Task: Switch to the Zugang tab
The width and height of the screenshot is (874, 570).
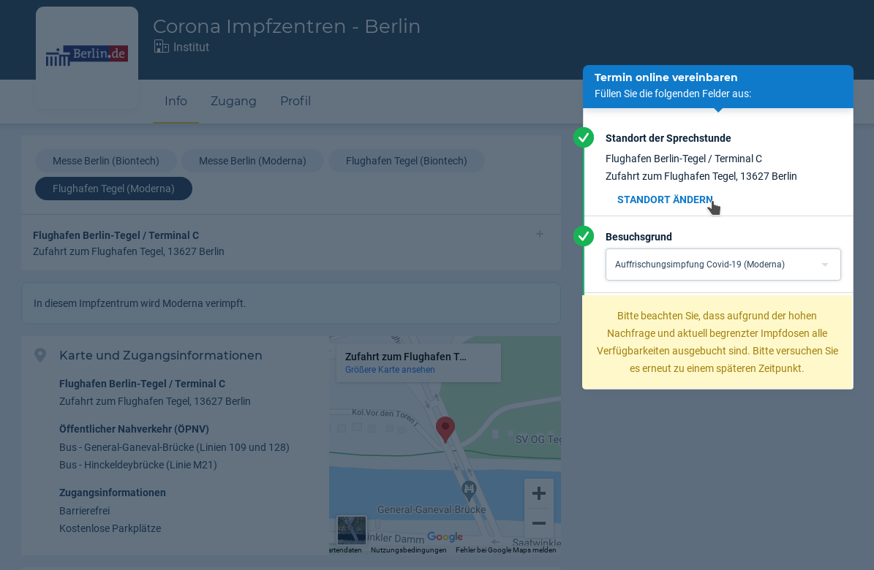Action: pos(233,102)
